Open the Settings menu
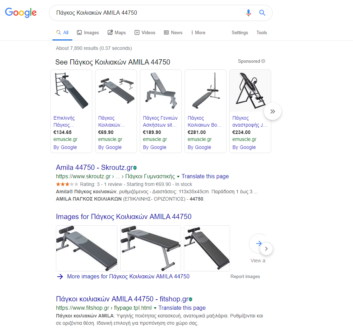This screenshot has height=330, width=353. [240, 32]
